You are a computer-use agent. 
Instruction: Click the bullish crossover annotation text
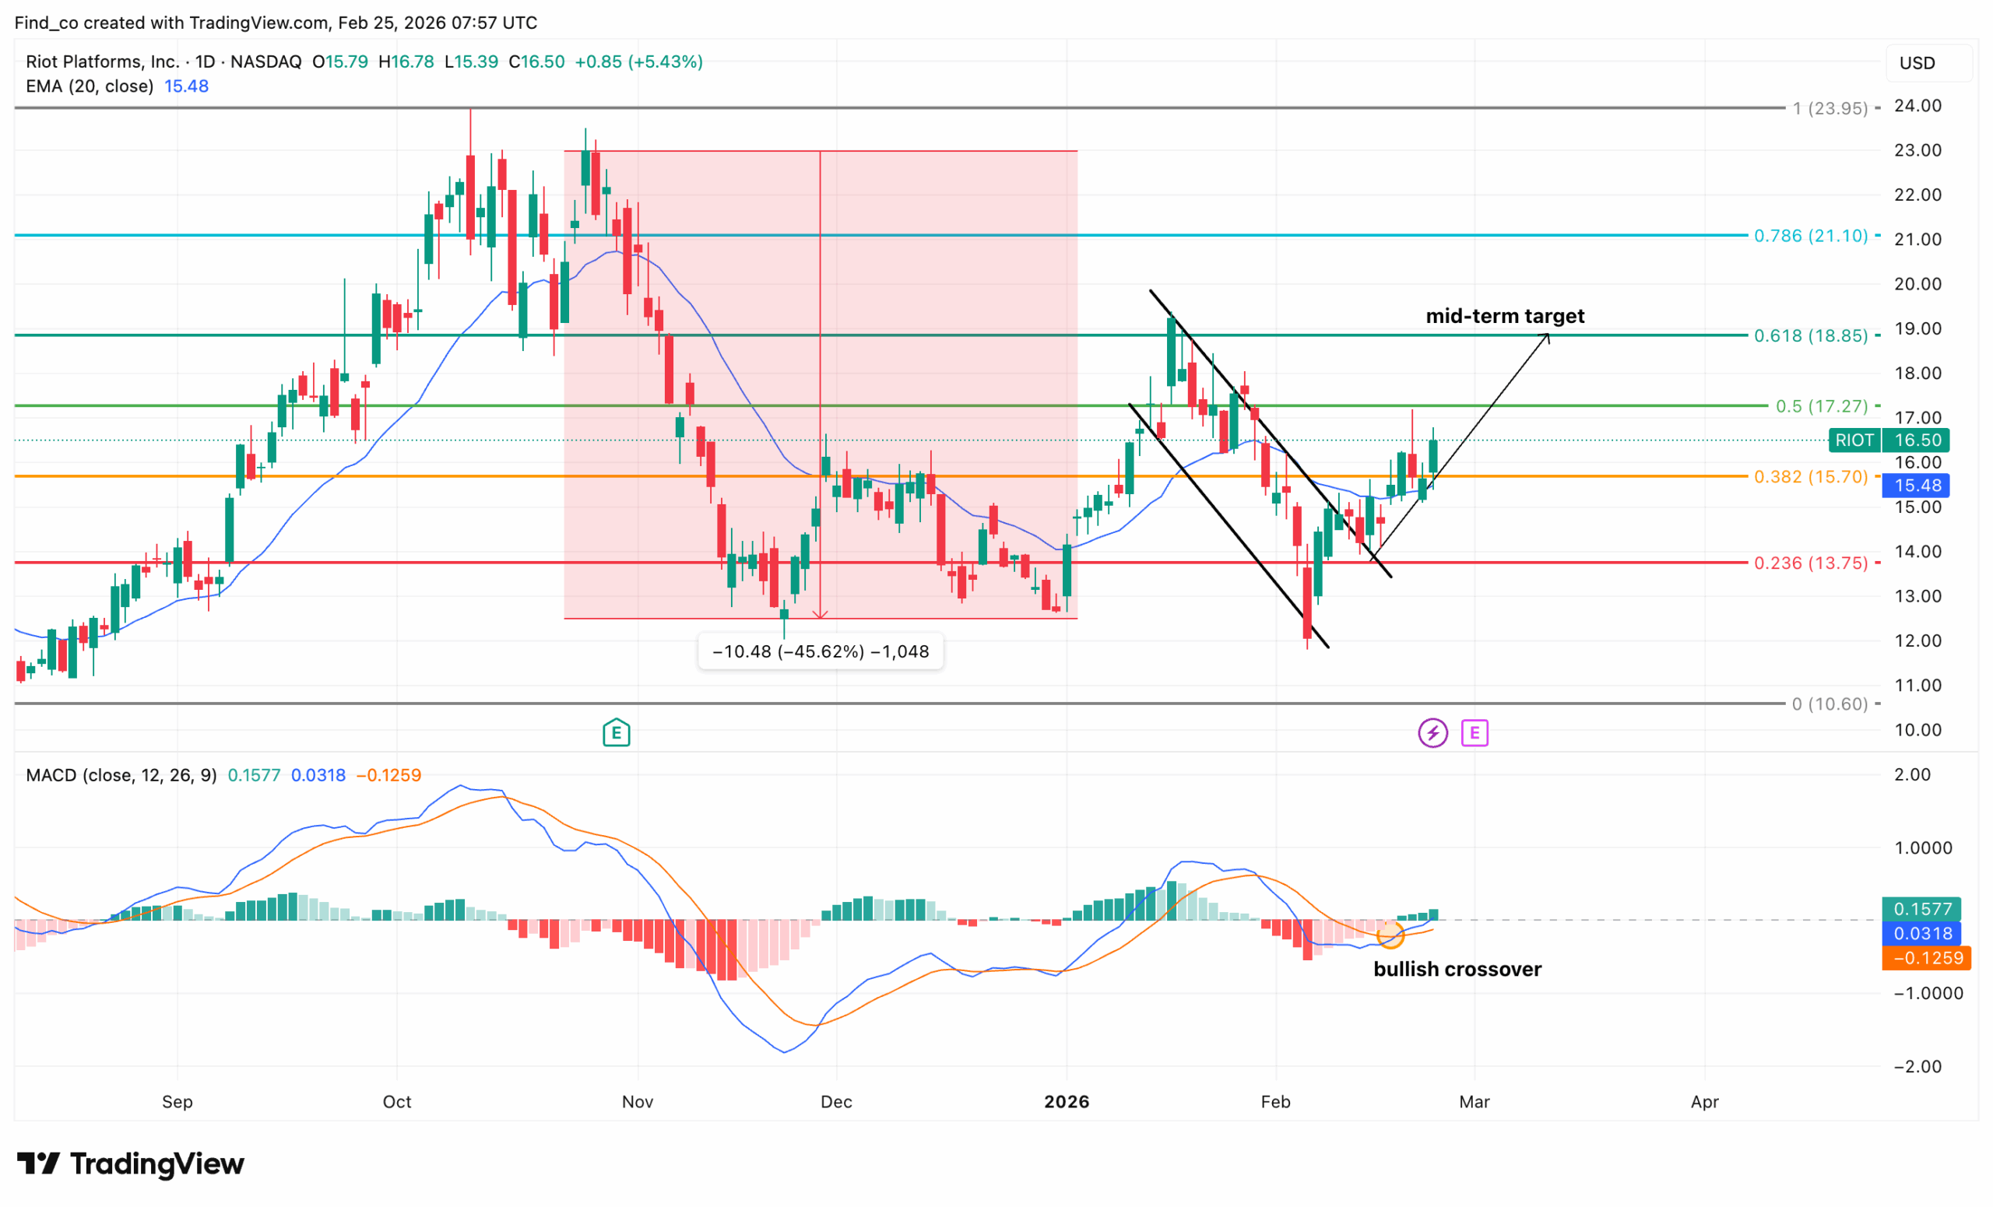pyautogui.click(x=1457, y=969)
